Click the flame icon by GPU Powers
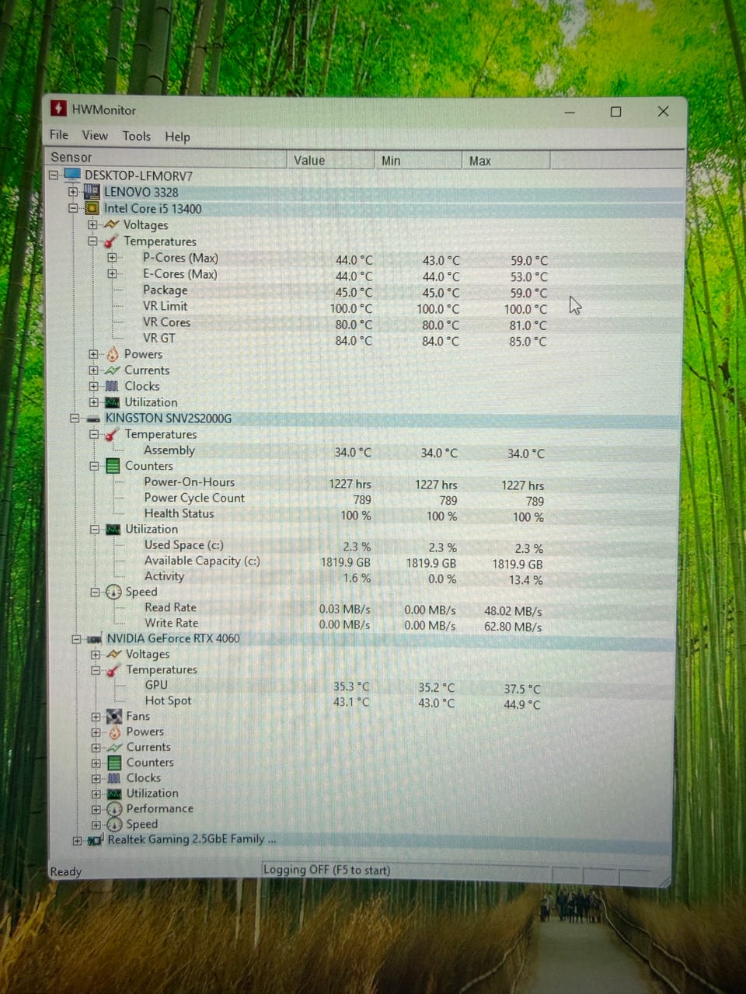This screenshot has width=746, height=994. pyautogui.click(x=115, y=732)
